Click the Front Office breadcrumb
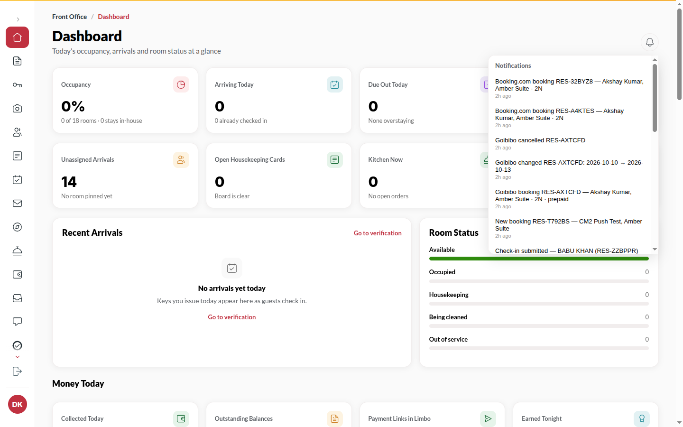The width and height of the screenshot is (683, 427). click(x=69, y=17)
